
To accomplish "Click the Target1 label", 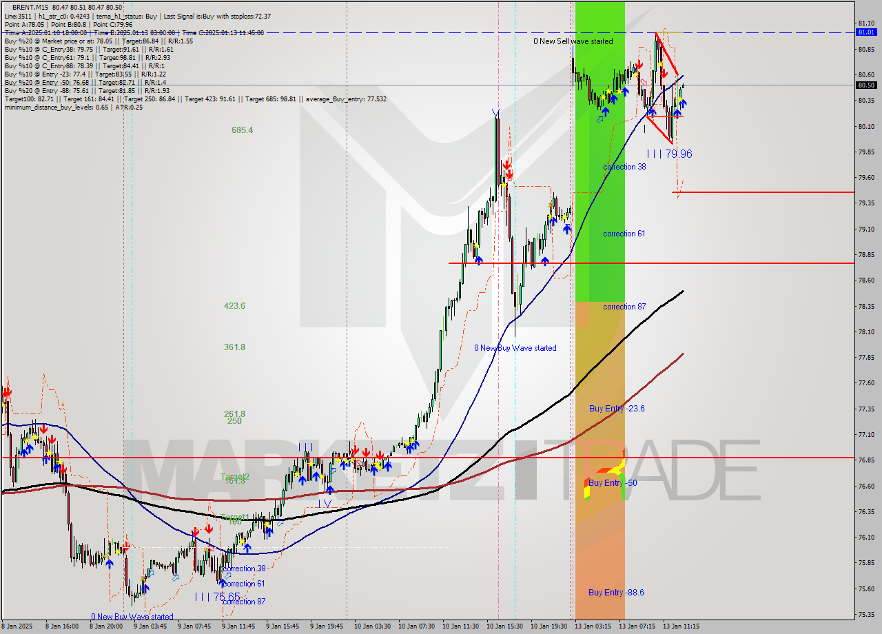I will [x=234, y=517].
